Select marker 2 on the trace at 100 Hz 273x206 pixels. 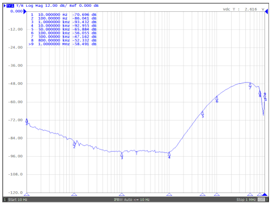click(74, 145)
